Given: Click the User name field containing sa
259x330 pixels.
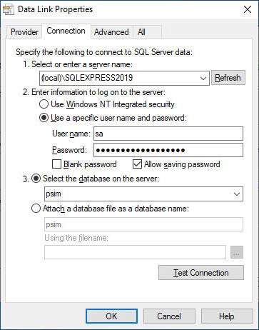Looking at the screenshot, I should click(168, 134).
